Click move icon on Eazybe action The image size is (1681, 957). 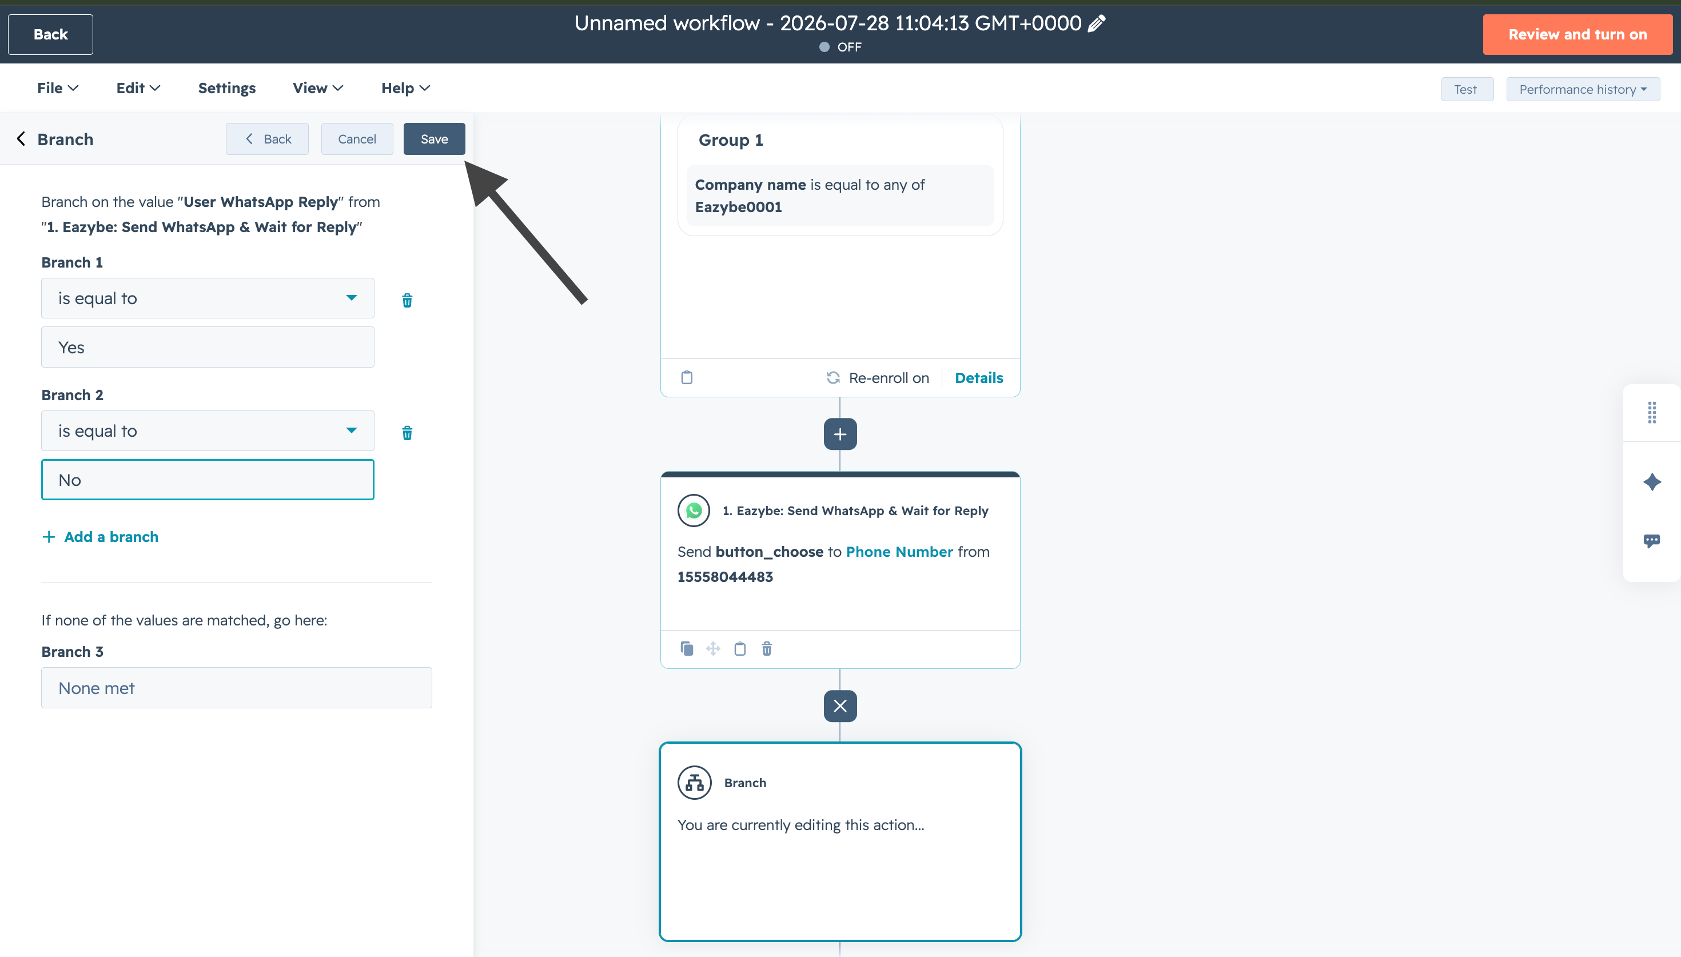(x=713, y=649)
